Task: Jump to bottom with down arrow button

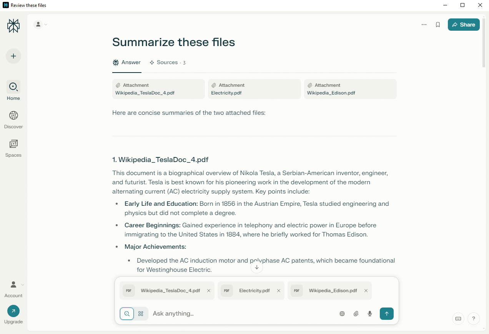Action: (257, 267)
